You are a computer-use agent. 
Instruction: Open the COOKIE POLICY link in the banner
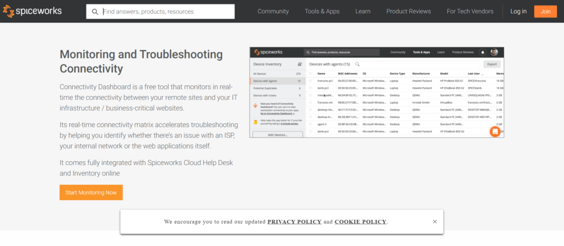[x=360, y=222]
